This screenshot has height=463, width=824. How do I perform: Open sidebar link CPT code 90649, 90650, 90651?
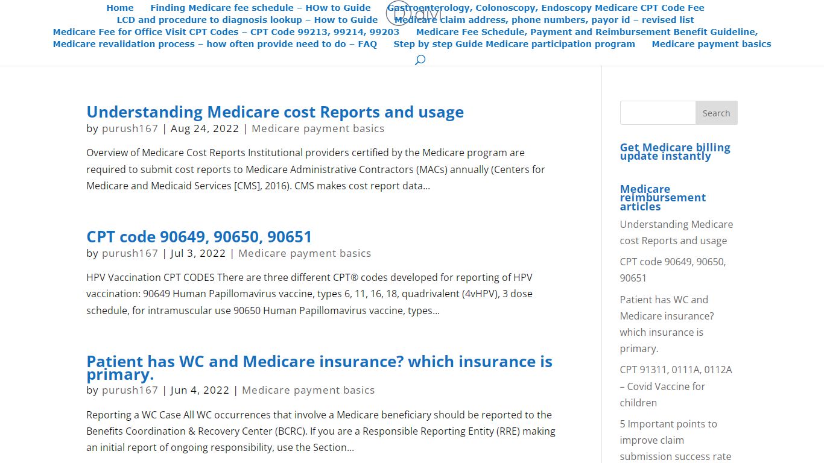tap(673, 269)
